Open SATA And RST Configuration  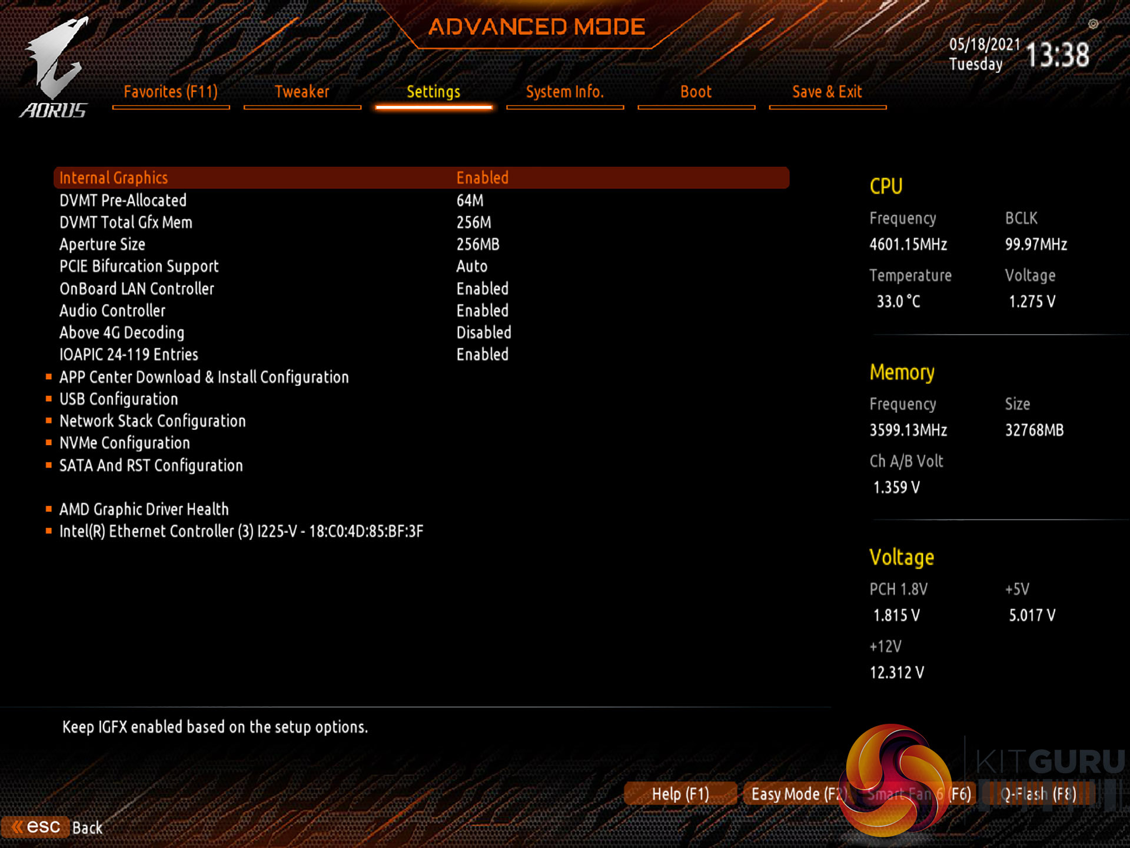point(151,465)
